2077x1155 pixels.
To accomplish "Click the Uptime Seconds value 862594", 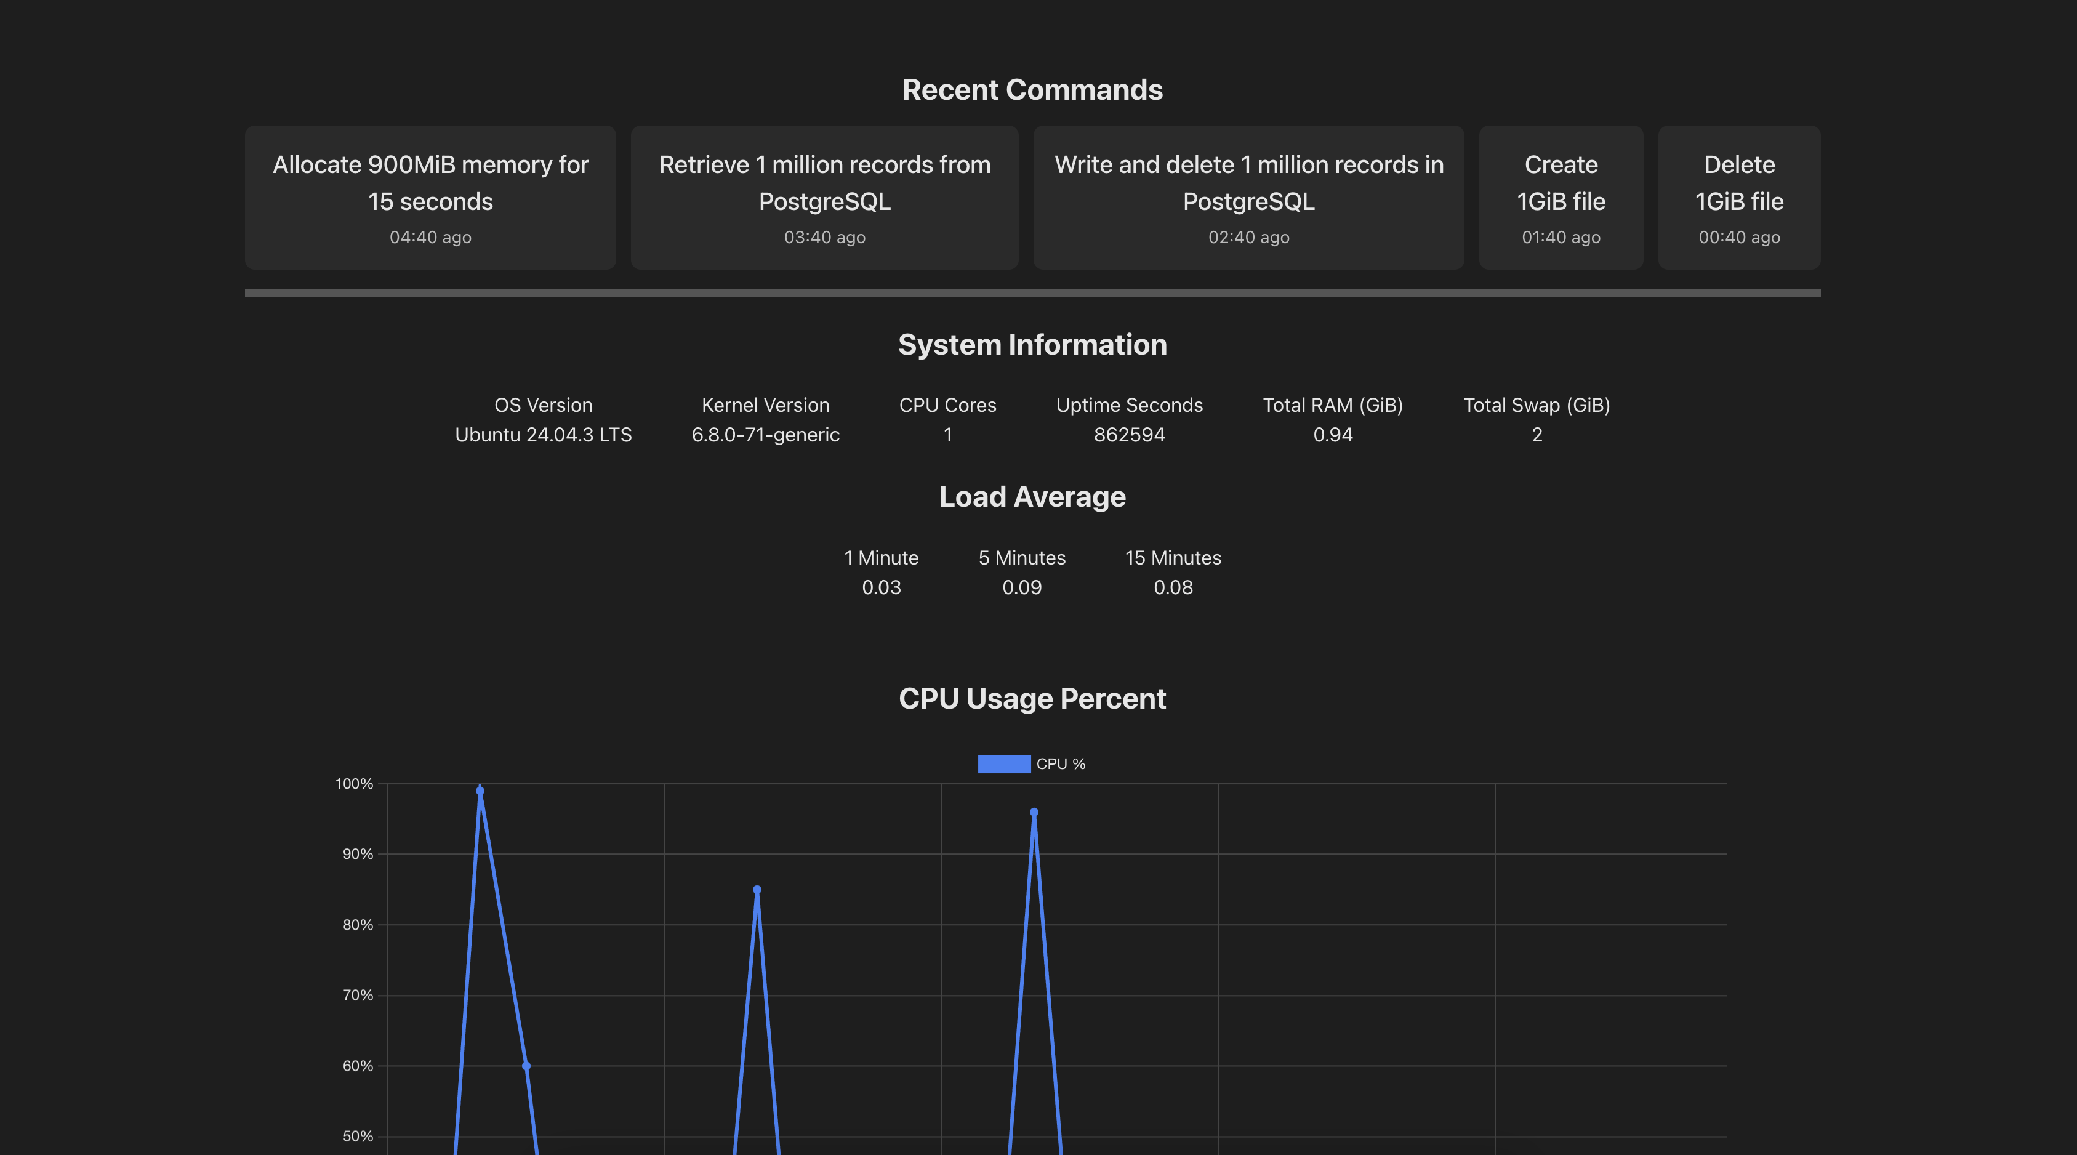I will tap(1130, 435).
